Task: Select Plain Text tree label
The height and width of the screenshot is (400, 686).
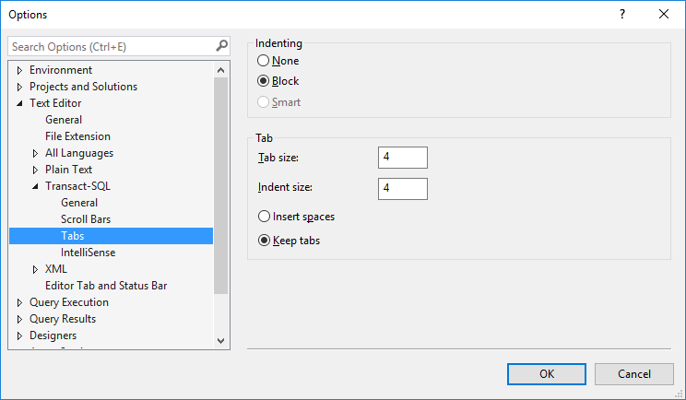Action: coord(68,170)
